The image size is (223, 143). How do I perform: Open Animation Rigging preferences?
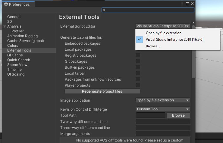[x=23, y=36]
